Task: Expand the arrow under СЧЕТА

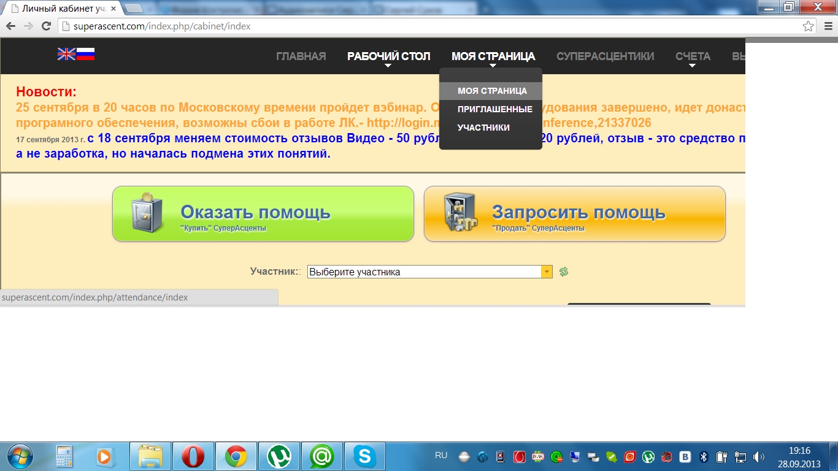Action: click(x=692, y=66)
